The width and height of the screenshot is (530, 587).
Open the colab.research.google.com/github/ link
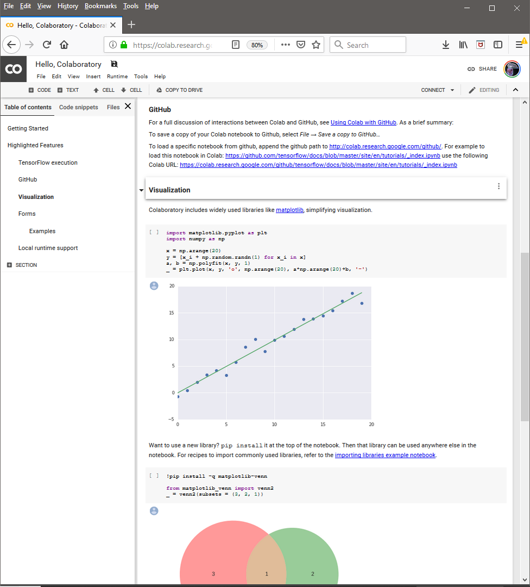pyautogui.click(x=385, y=146)
